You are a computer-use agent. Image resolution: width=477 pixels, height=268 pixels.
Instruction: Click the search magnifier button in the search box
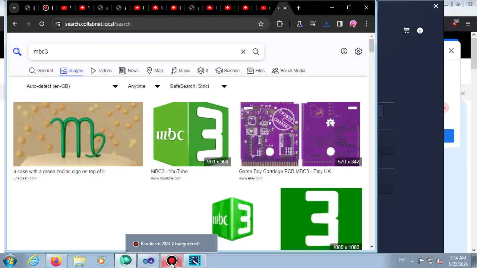click(256, 52)
